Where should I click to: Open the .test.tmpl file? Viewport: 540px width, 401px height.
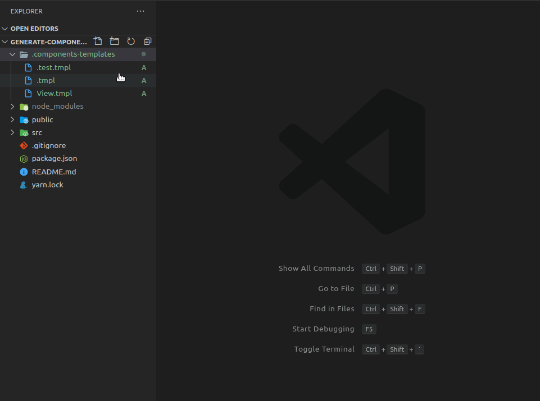click(54, 68)
